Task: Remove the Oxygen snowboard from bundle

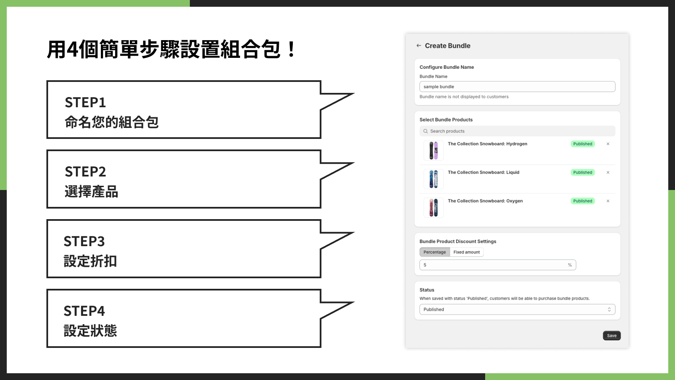Action: 608,201
